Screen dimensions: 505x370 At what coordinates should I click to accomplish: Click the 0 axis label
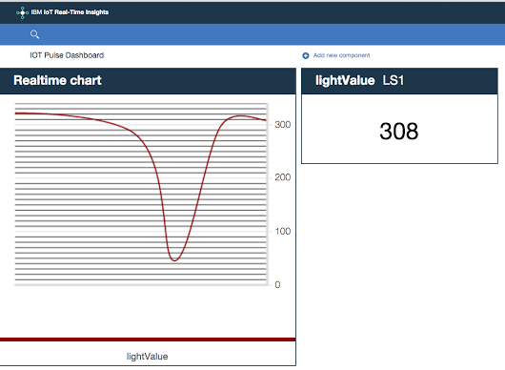coord(277,284)
